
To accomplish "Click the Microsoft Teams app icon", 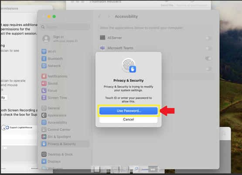I will point(102,48).
